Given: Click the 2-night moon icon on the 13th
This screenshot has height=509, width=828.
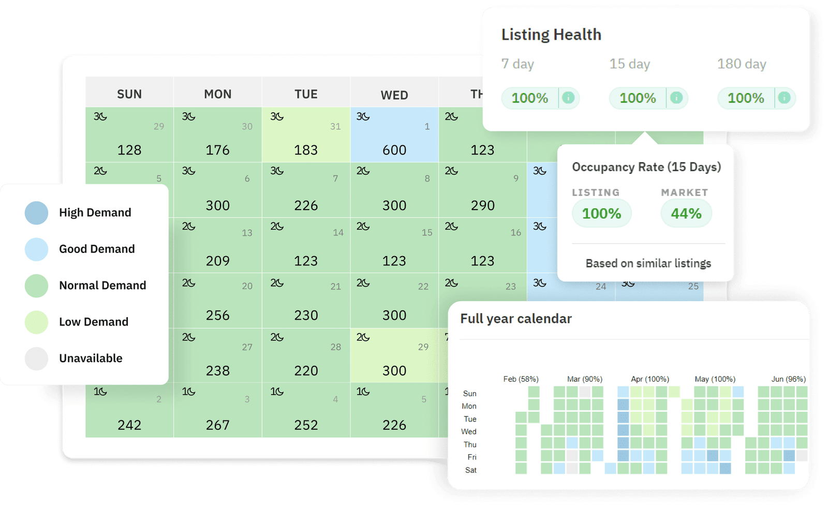Looking at the screenshot, I should [x=189, y=226].
